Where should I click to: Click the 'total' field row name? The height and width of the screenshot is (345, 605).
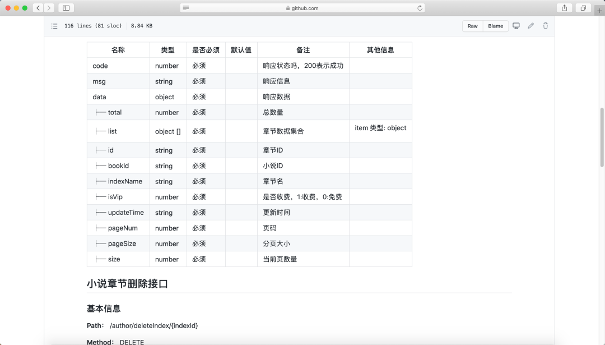click(x=115, y=112)
